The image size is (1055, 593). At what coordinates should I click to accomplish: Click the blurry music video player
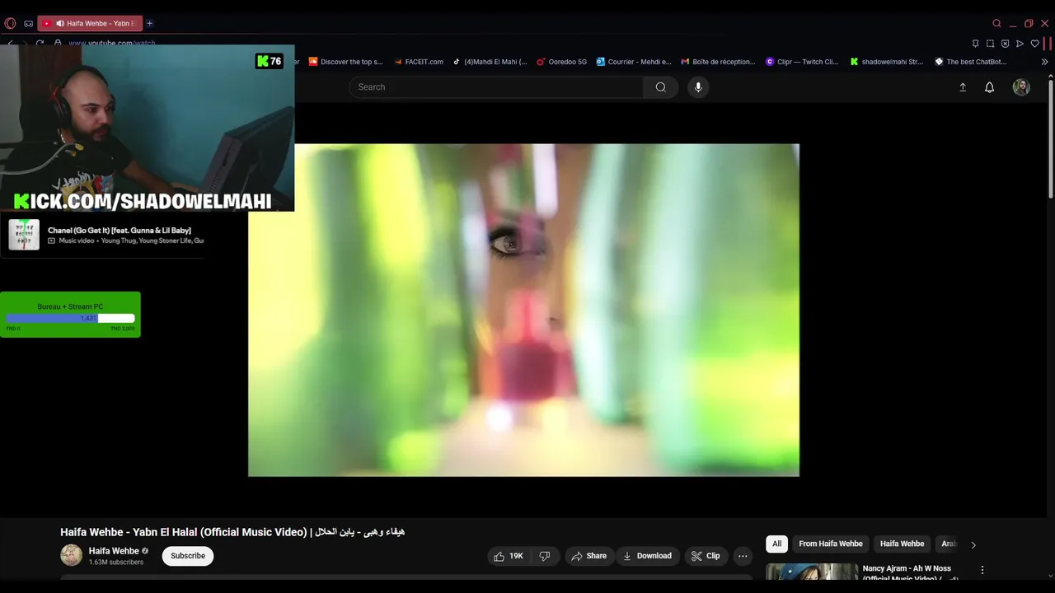(x=523, y=310)
